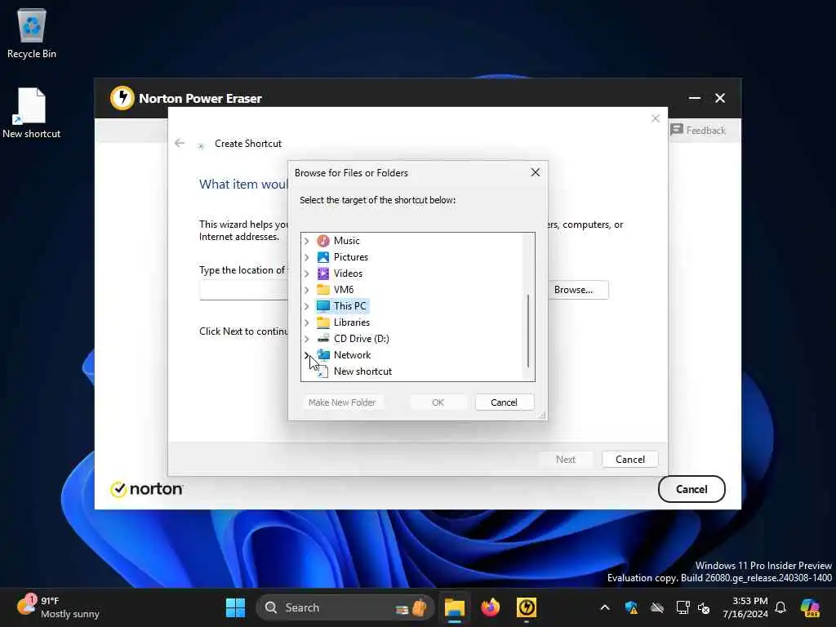836x627 pixels.
Task: Click the back arrow in Create Shortcut wizard
Action: coord(180,143)
